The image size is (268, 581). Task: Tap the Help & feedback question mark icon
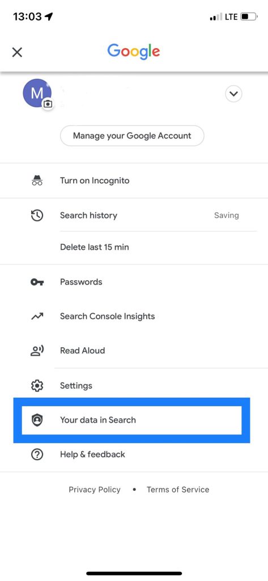[37, 454]
